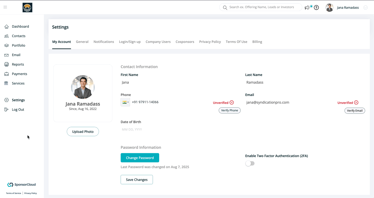This screenshot has height=198, width=374.
Task: Open the hamburger navigation menu
Action: (5, 7)
